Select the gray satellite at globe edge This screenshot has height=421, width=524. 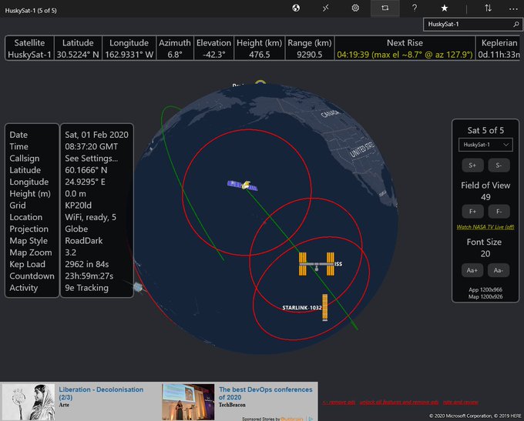point(137,287)
